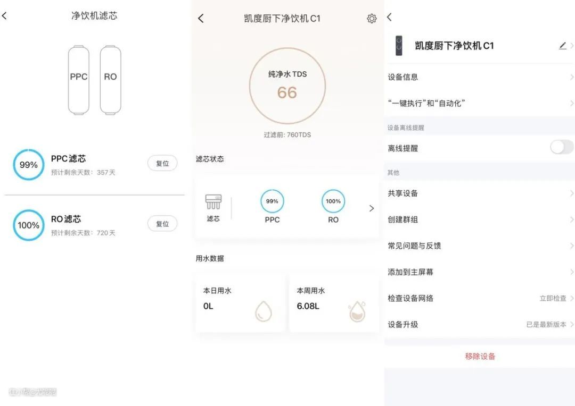Tap the RO filter cartridge illustration

(110, 80)
